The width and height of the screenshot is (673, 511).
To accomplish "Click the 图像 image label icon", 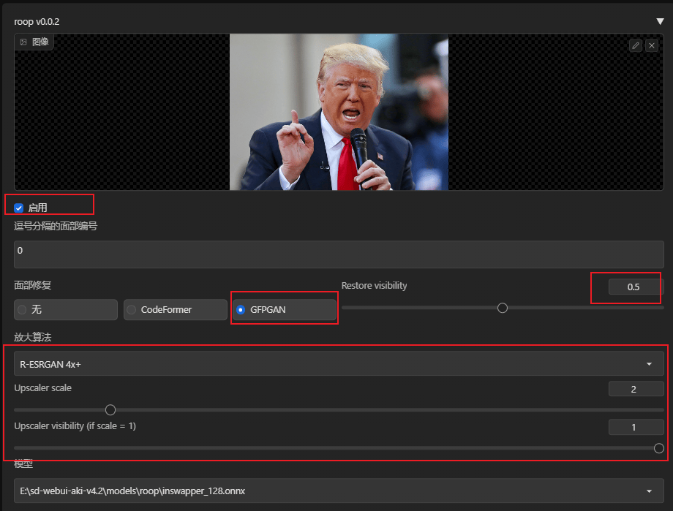I will click(23, 42).
